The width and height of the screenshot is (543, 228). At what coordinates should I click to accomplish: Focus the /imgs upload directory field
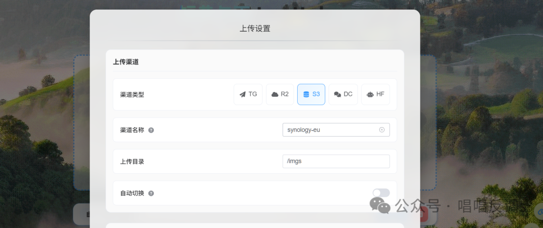click(x=336, y=161)
